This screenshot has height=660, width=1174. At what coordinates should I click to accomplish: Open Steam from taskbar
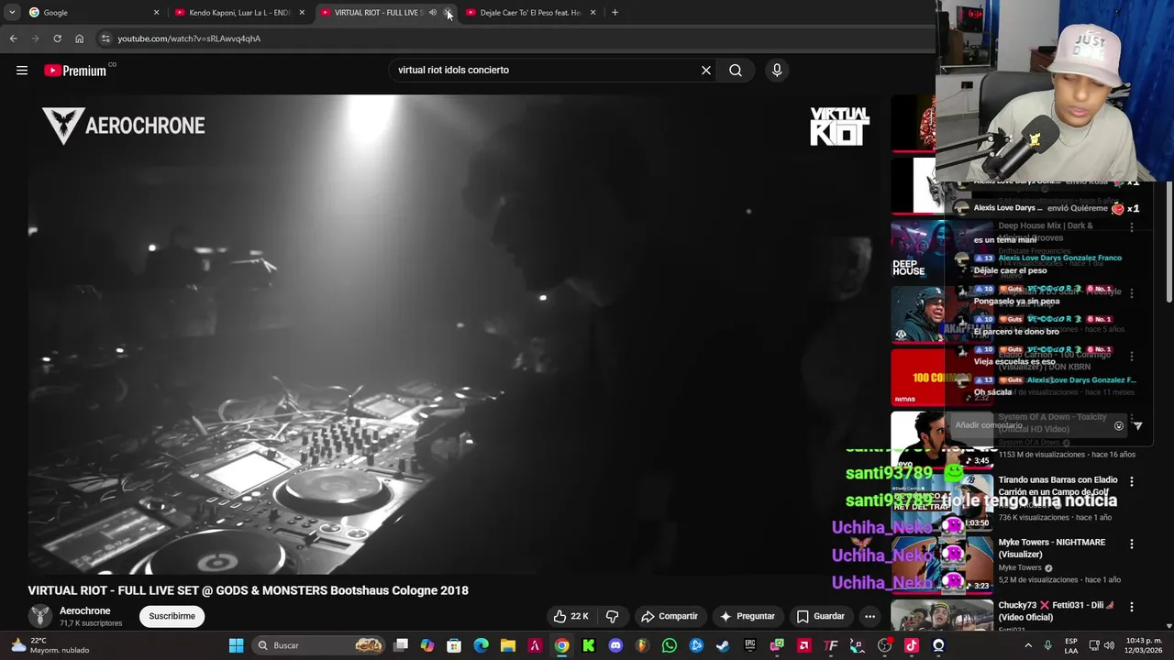pyautogui.click(x=723, y=645)
